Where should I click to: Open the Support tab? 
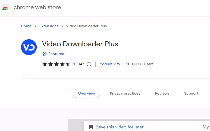(x=191, y=93)
